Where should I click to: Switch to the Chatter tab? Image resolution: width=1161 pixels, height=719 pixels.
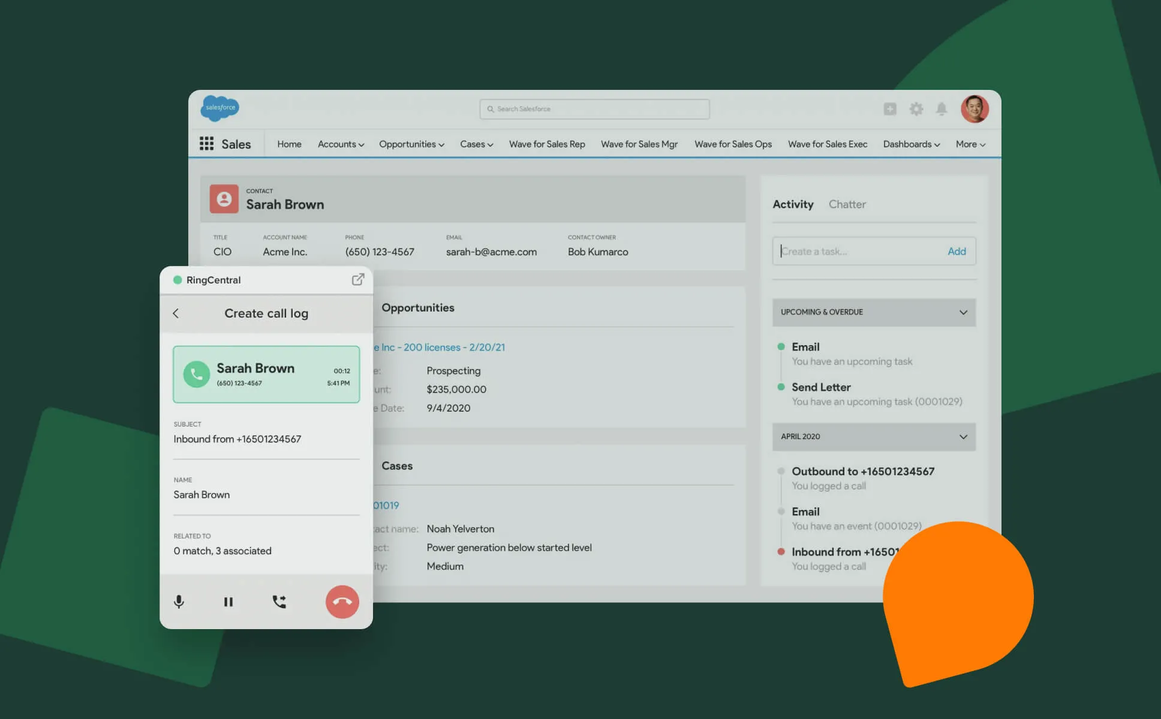pyautogui.click(x=847, y=204)
